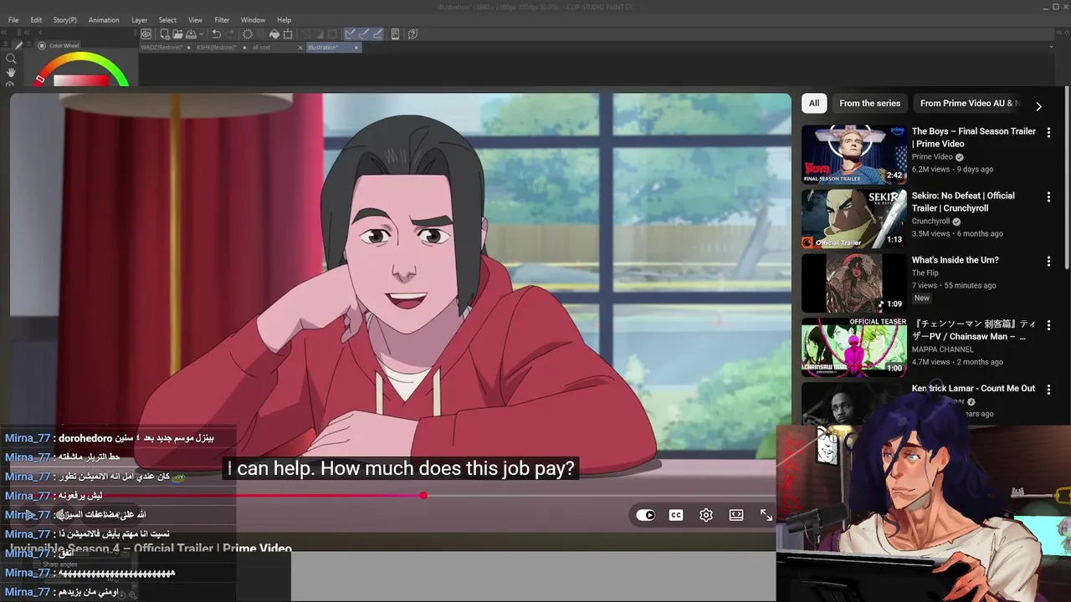Create a new canvas from toolbar
The height and width of the screenshot is (602, 1071).
[165, 34]
